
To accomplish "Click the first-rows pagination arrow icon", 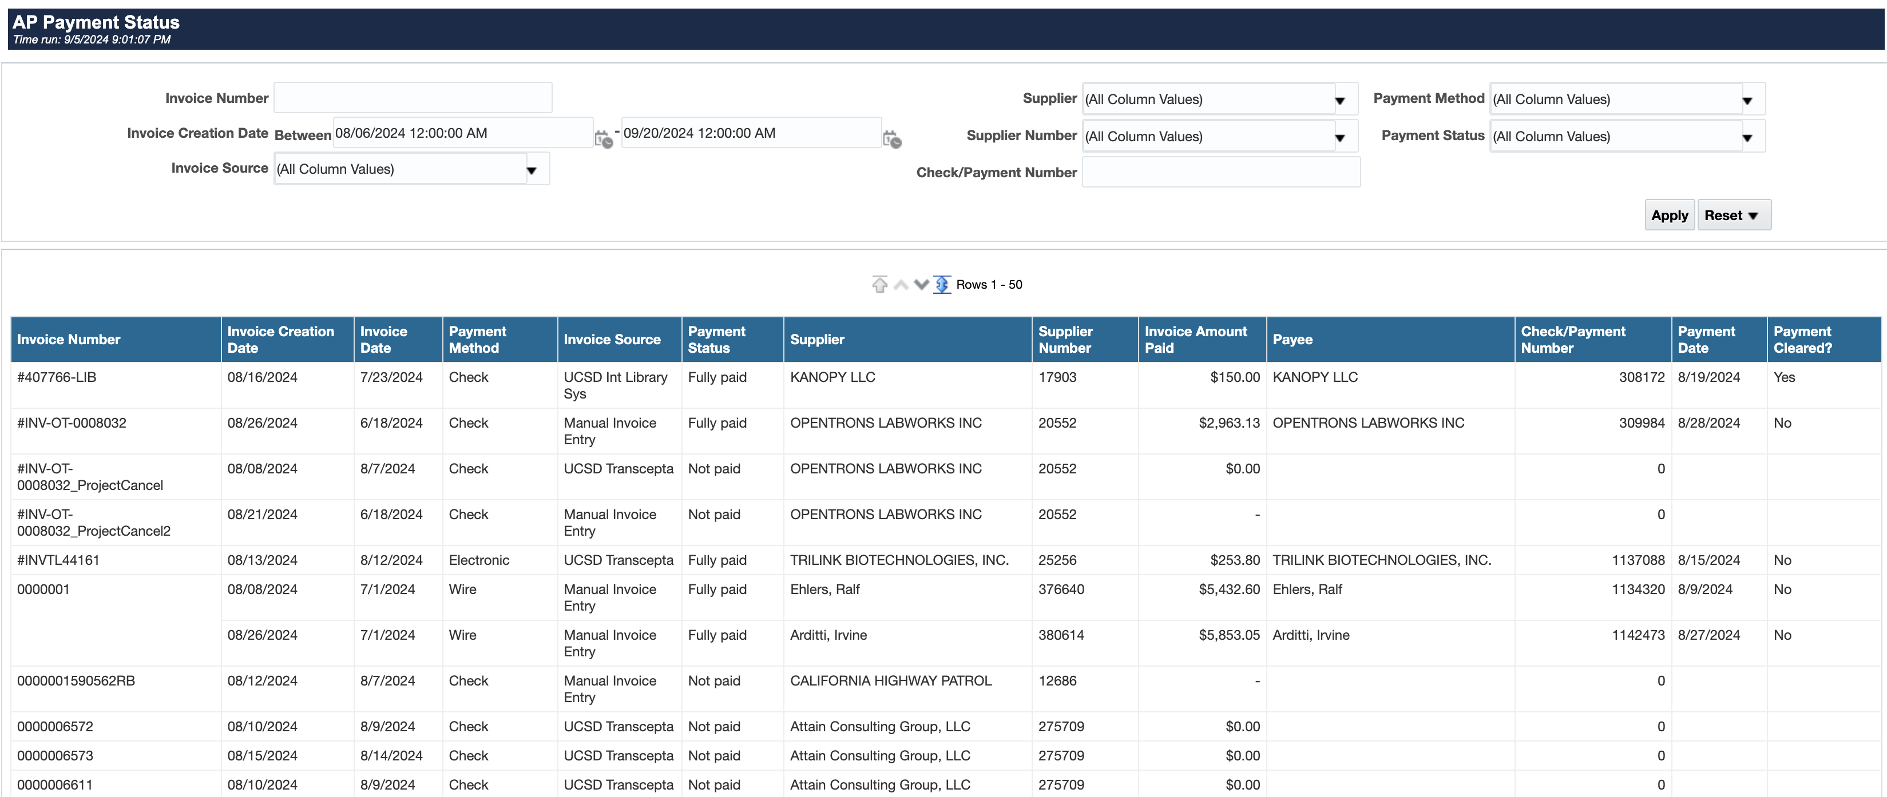I will [x=879, y=284].
